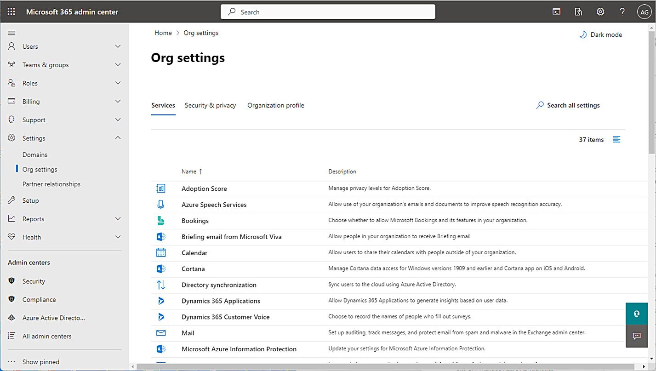656x371 pixels.
Task: Open the help question mark icon
Action: coord(622,12)
